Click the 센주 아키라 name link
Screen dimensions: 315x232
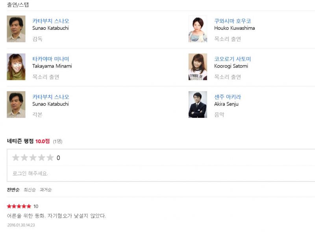pos(228,97)
